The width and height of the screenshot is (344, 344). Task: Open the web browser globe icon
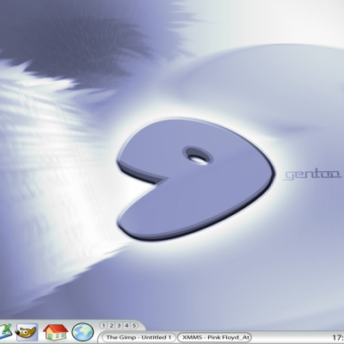tap(83, 333)
